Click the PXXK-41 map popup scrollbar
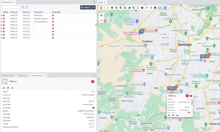 point(192,103)
